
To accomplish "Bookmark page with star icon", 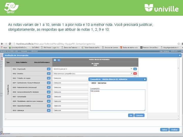I will click(x=179, y=44).
